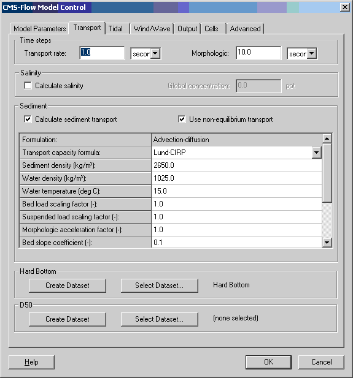Open the Morphologic units dropdown
The image size is (353, 378).
tap(312, 53)
